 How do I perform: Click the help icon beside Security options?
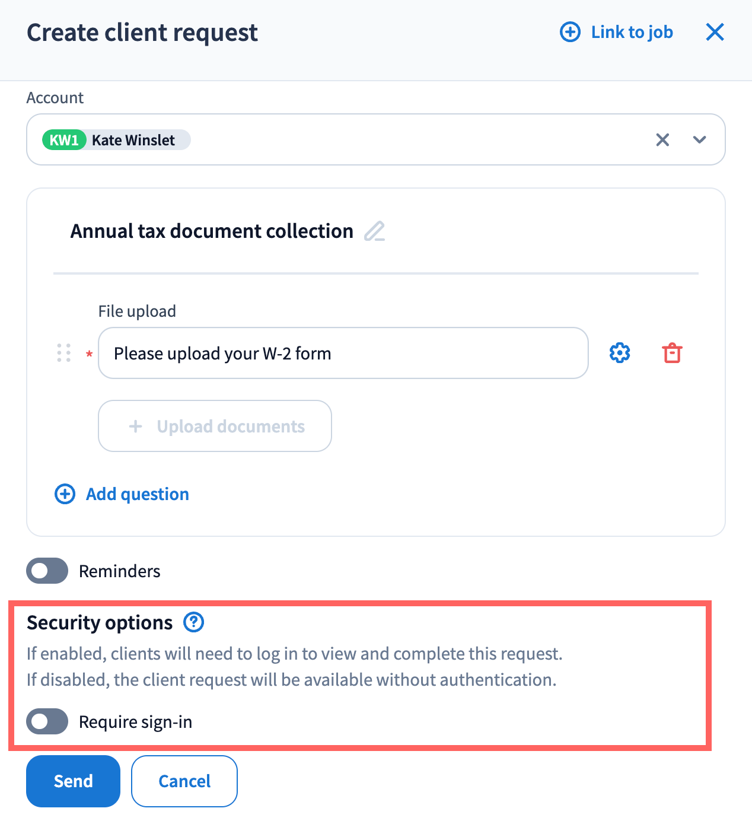(193, 622)
